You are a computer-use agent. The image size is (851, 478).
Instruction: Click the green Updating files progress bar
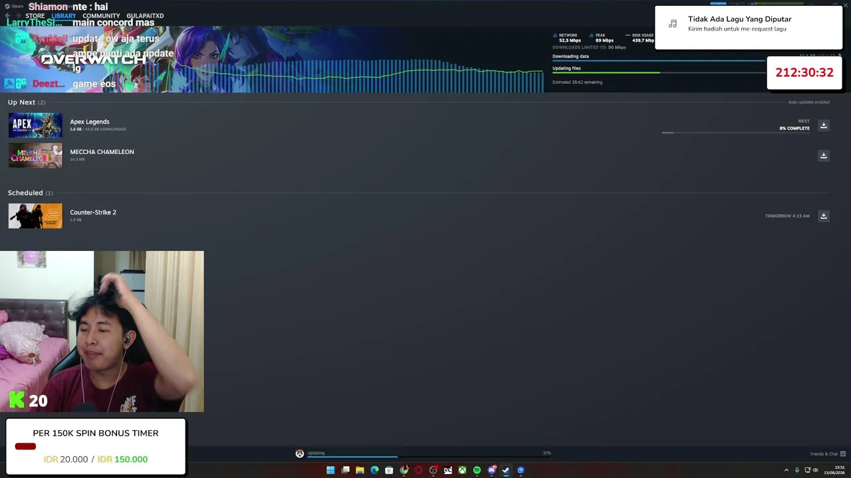click(658, 72)
